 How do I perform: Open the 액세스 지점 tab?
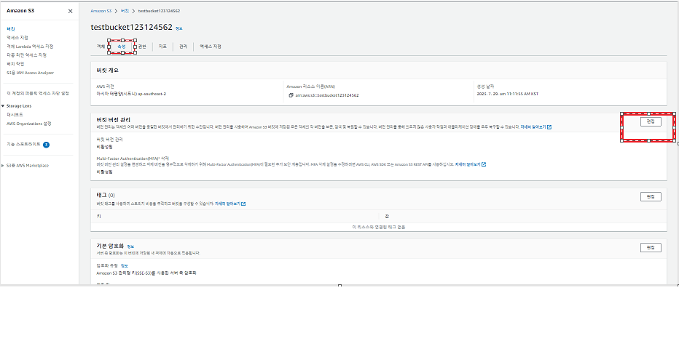tap(211, 47)
